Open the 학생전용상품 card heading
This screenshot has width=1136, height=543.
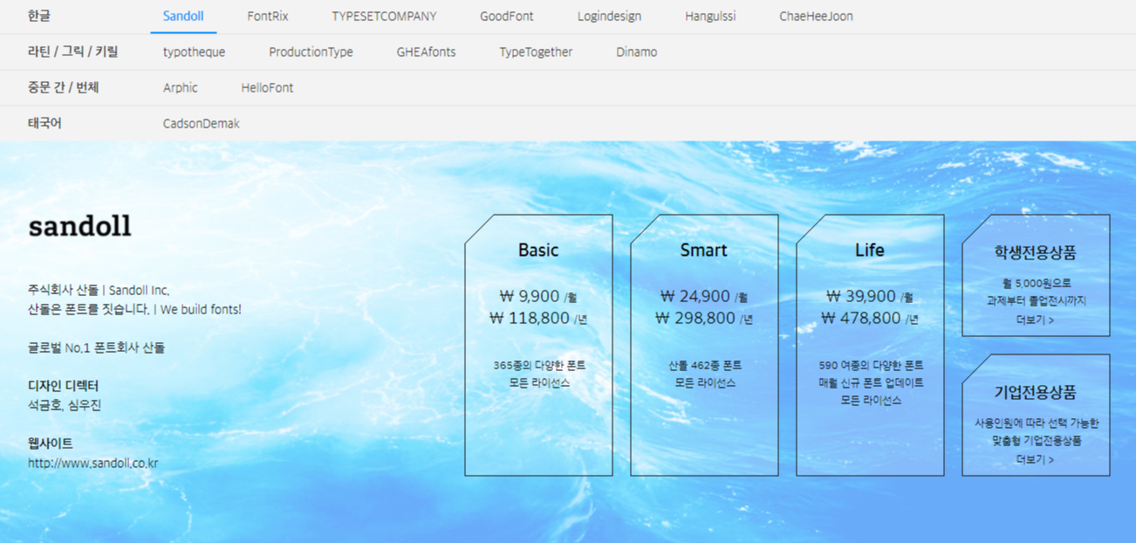coord(1036,253)
